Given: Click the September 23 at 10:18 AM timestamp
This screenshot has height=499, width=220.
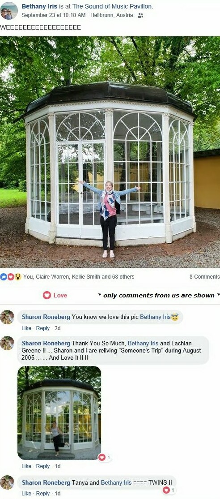Looking at the screenshot, I should (53, 15).
